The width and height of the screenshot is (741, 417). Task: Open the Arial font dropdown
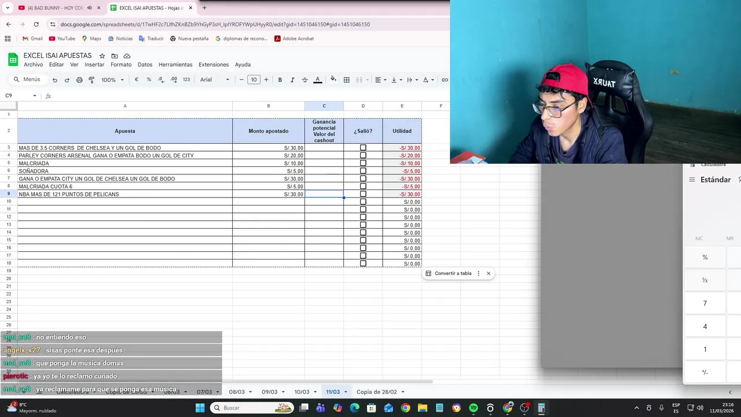click(x=215, y=80)
